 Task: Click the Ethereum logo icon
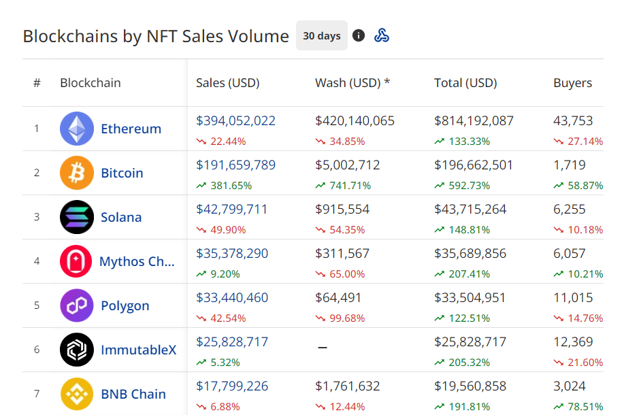(77, 129)
